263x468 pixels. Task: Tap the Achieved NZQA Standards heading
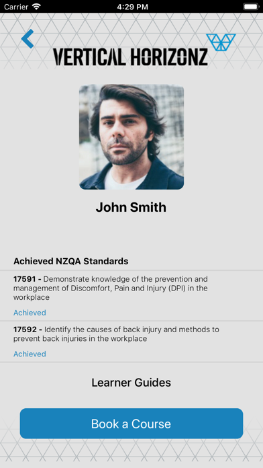pyautogui.click(x=71, y=261)
